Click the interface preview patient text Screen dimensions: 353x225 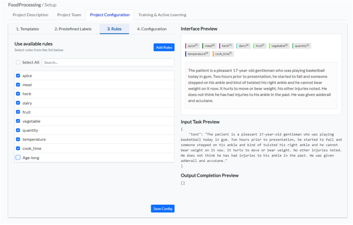[x=260, y=85]
